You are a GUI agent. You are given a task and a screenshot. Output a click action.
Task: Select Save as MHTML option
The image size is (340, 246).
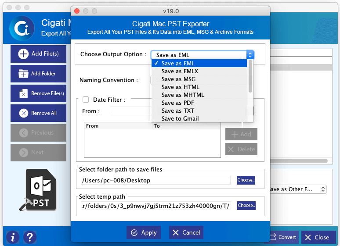[199, 95]
